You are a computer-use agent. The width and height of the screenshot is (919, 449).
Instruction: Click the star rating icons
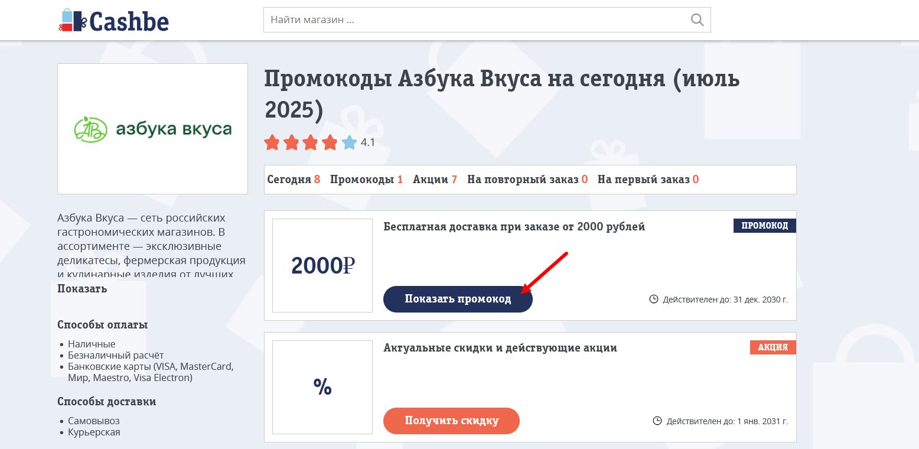click(310, 142)
